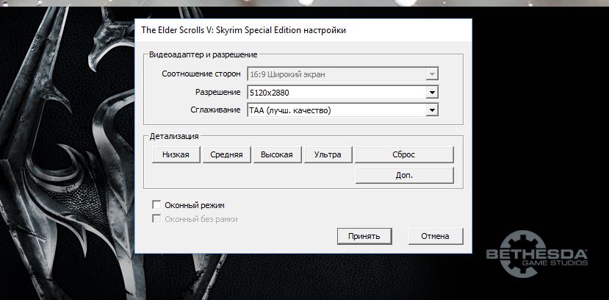Viewport: 609px width, 300px height.
Task: Click the disabled Соотношение сторон combo box
Action: click(x=342, y=74)
